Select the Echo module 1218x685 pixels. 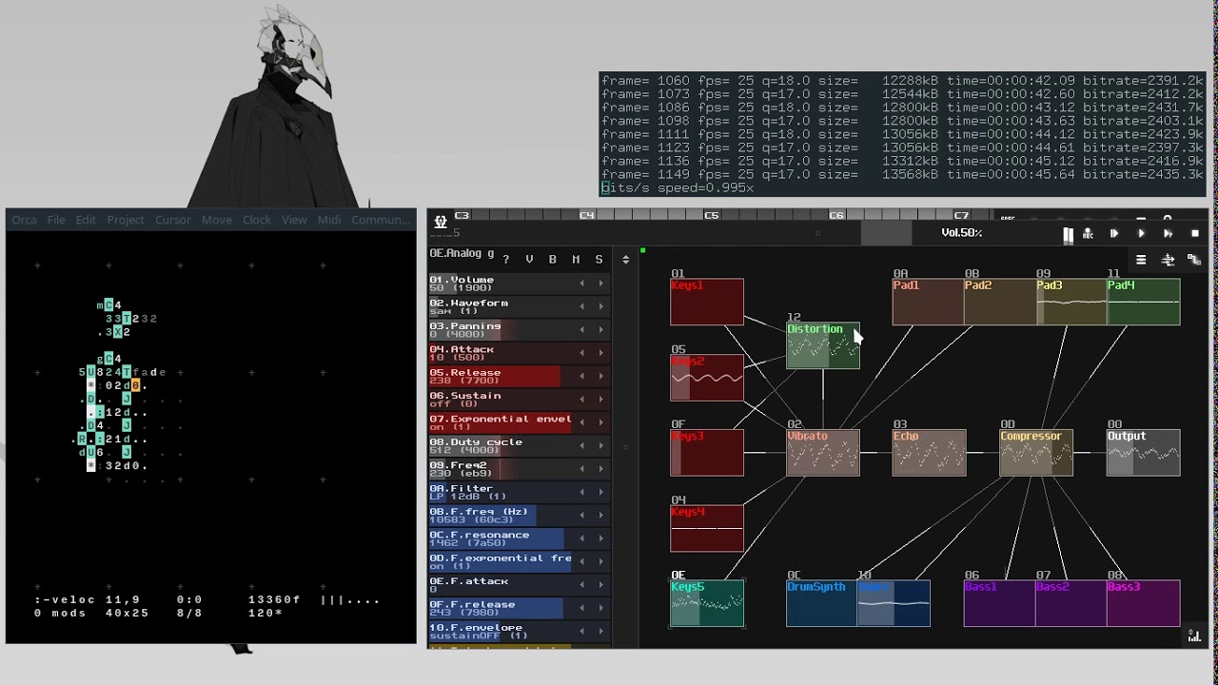point(929,453)
